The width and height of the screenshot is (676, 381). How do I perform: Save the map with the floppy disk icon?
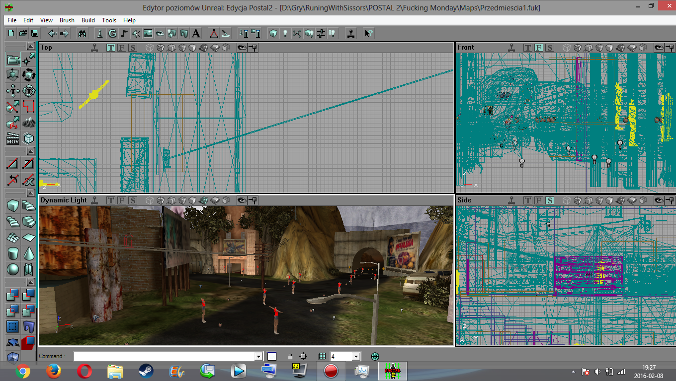tap(35, 33)
